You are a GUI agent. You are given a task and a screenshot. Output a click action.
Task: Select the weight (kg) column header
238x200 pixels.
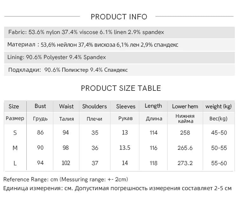[219, 106]
